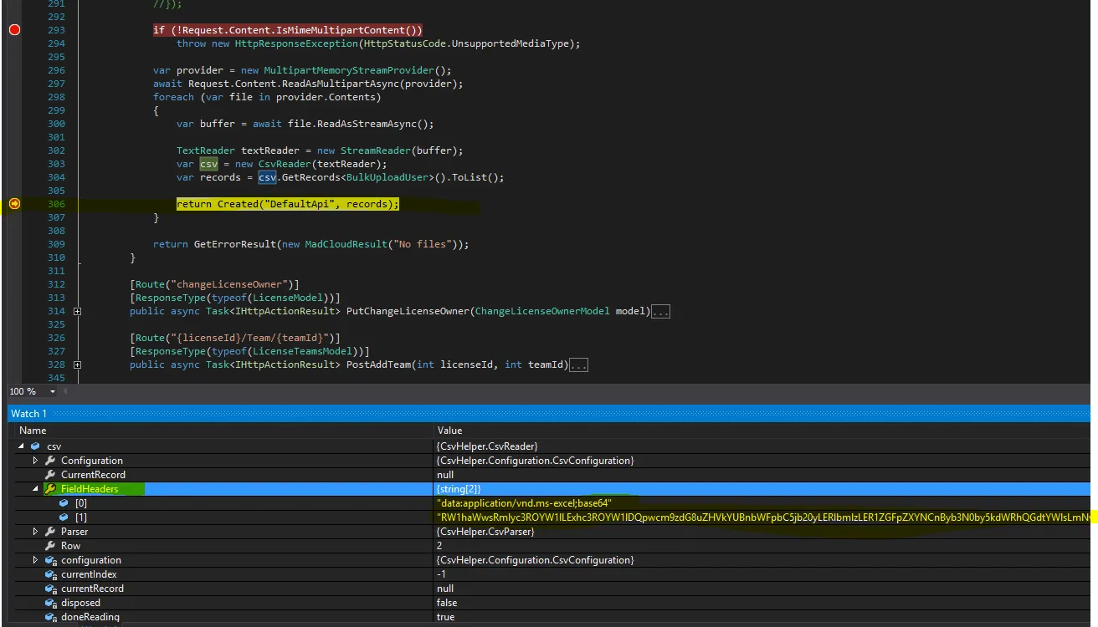Viewport: 1098px width, 627px height.
Task: Click the blue cube icon next to csv
Action: coord(35,446)
